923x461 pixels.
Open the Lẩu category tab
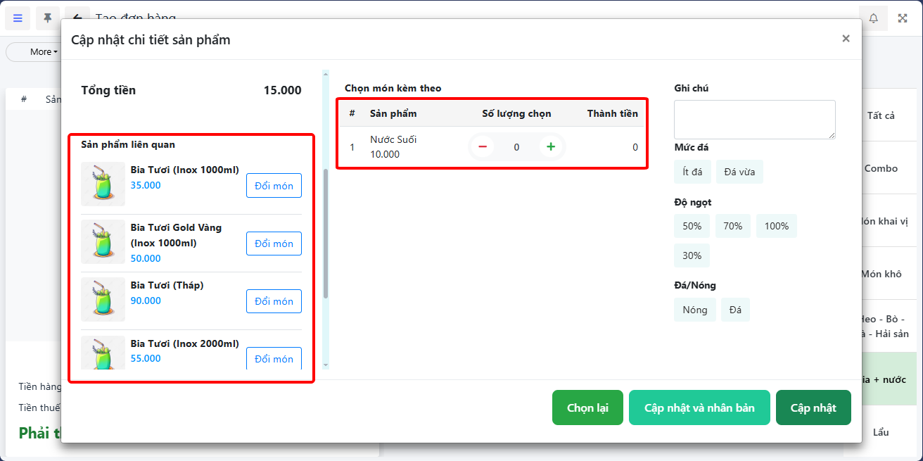coord(881,432)
